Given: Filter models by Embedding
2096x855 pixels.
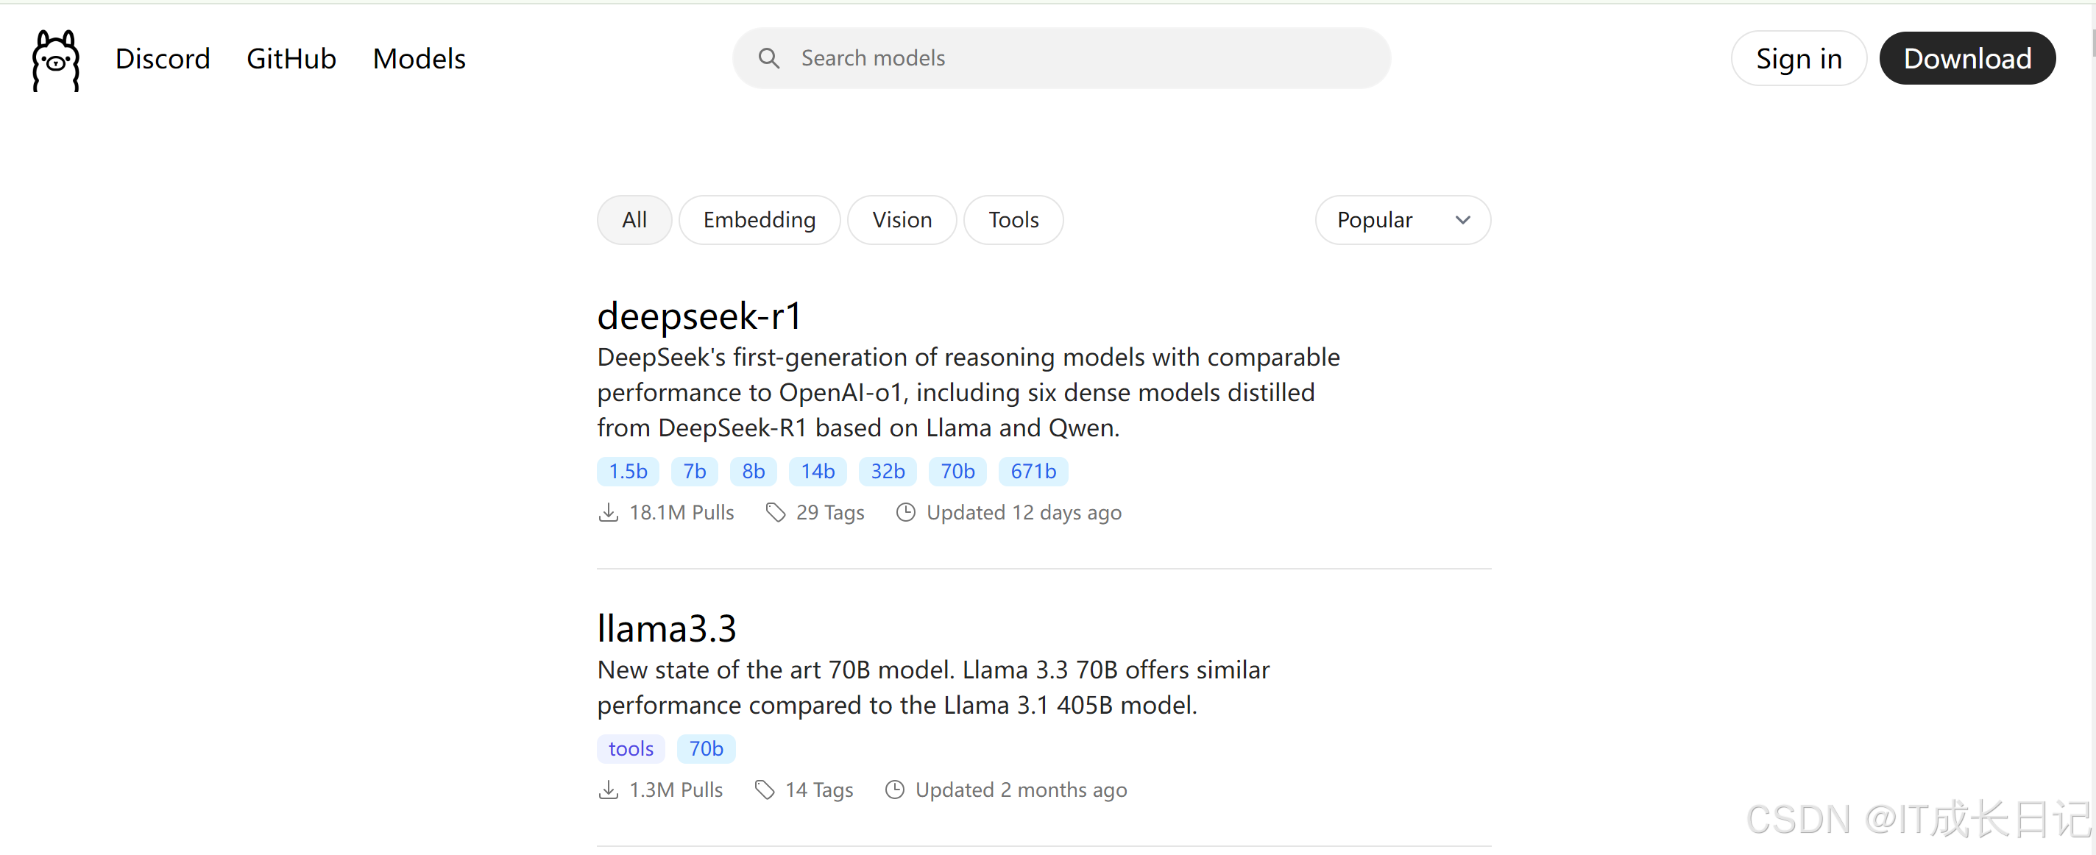Looking at the screenshot, I should point(758,220).
